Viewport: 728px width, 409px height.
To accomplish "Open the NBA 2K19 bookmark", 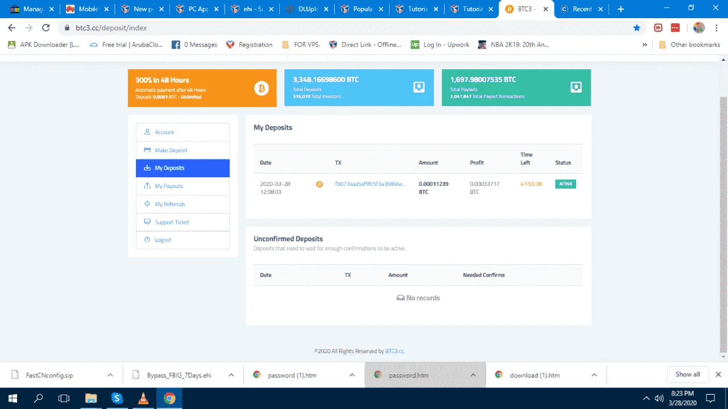I will [514, 44].
